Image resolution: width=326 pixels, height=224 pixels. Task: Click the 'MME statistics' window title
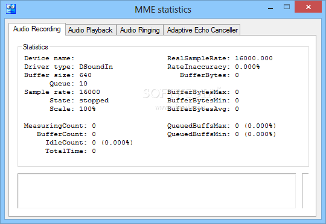(x=163, y=10)
